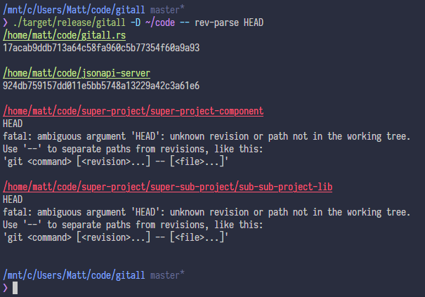Click the second fatal: ambiguous argument error line

207,212
